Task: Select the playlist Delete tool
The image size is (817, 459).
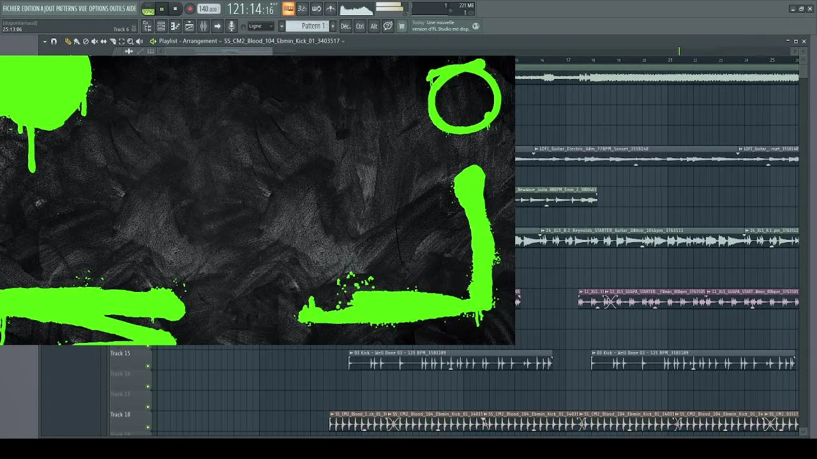Action: [x=86, y=41]
